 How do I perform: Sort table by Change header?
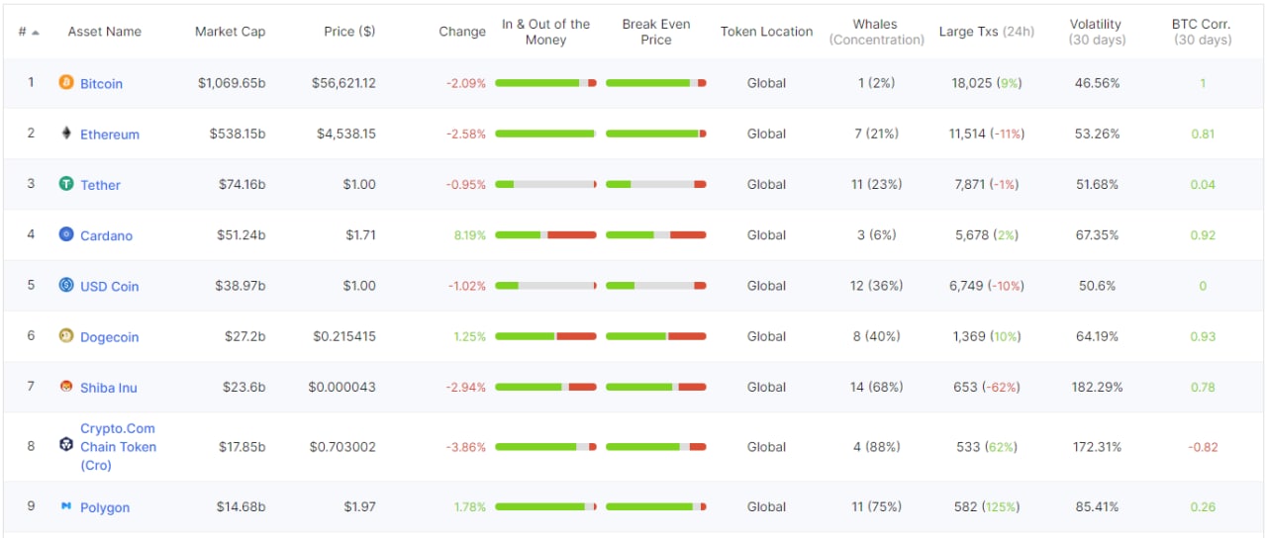coord(462,32)
